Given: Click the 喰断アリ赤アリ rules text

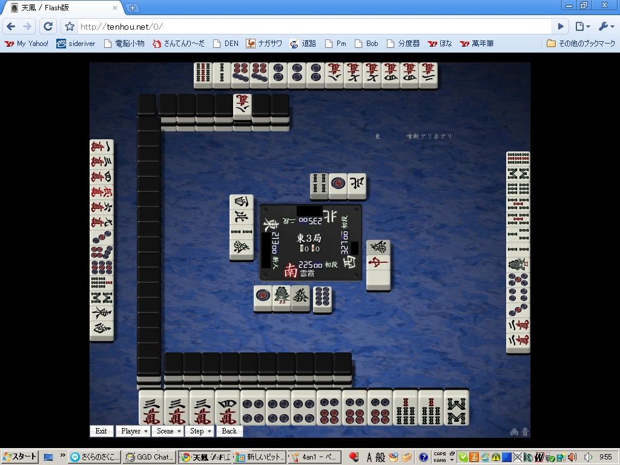Looking at the screenshot, I should click(429, 136).
